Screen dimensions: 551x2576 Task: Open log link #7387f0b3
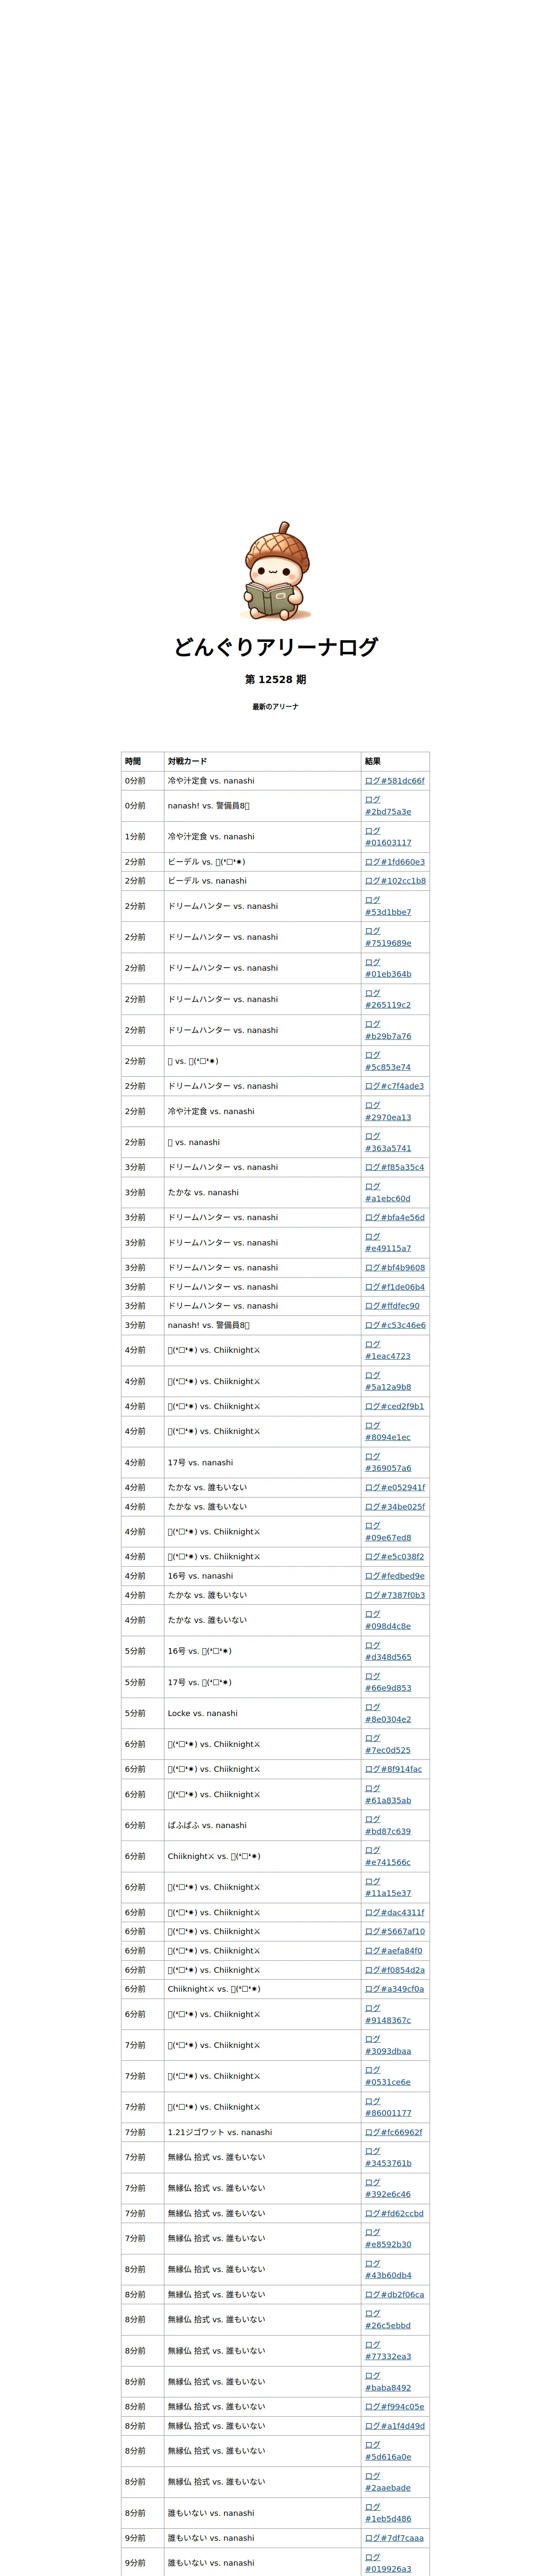click(x=394, y=1595)
